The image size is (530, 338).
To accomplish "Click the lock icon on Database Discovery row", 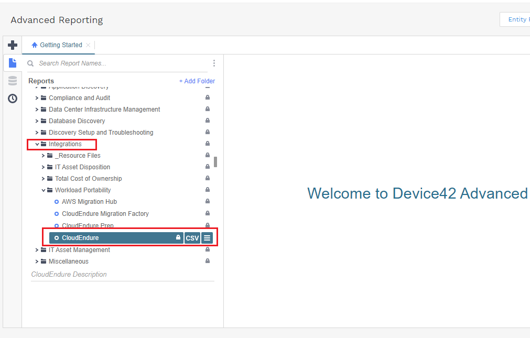I will (x=208, y=121).
